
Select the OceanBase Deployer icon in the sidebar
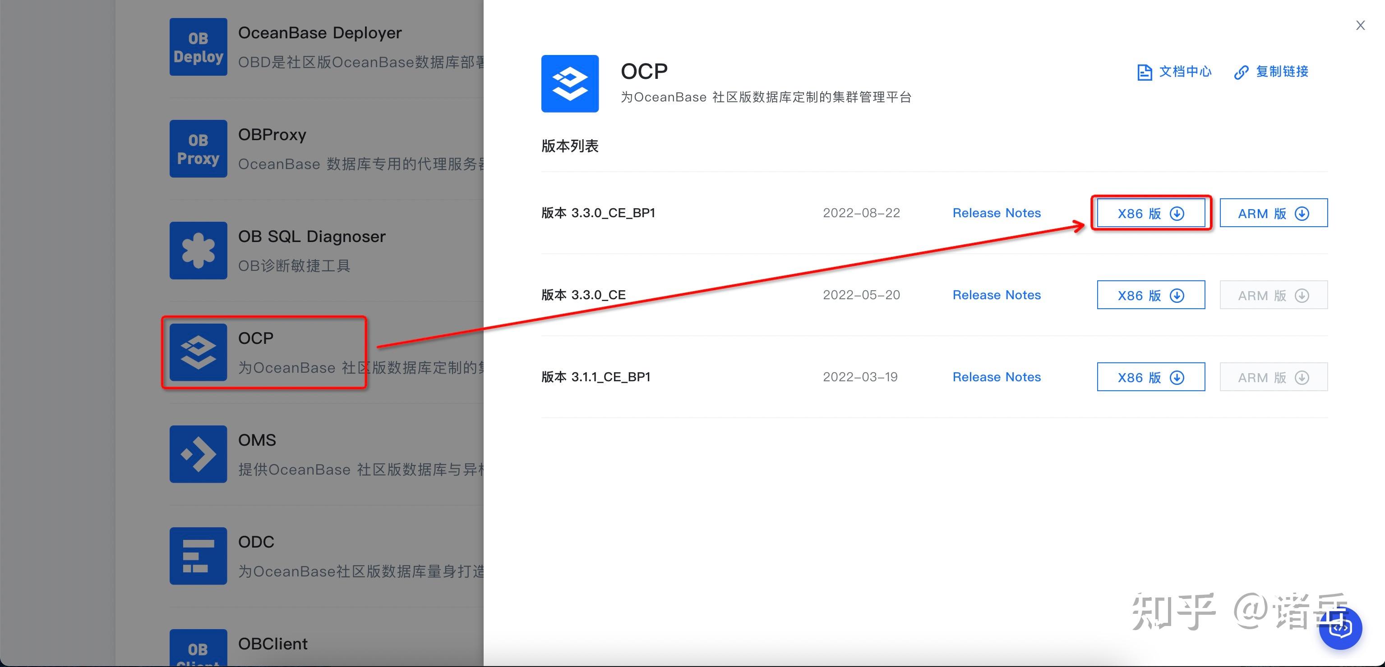click(x=198, y=47)
